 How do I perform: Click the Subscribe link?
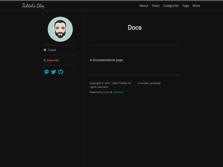[53, 60]
